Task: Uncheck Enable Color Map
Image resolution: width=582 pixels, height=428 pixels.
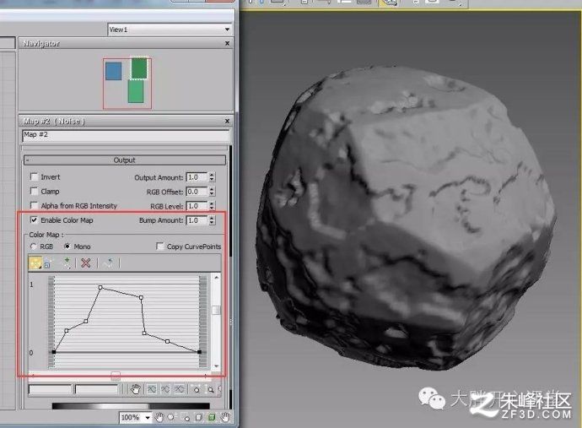Action: coord(34,220)
